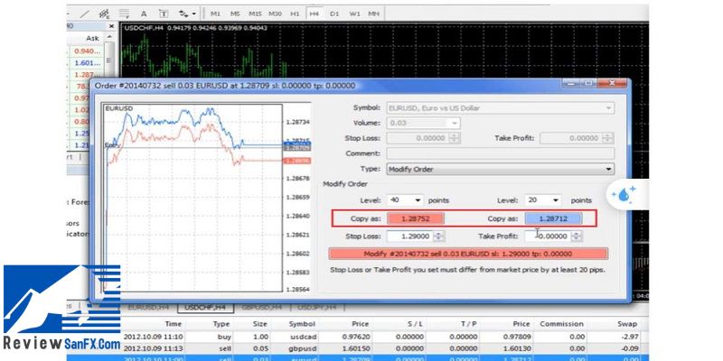The image size is (723, 361).
Task: Click the floating water-drop sparkle icon
Action: pyautogui.click(x=624, y=194)
